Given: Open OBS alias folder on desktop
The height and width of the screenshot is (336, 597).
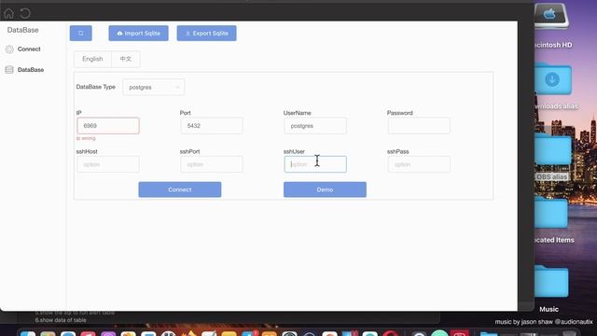Looking at the screenshot, I should click(553, 149).
